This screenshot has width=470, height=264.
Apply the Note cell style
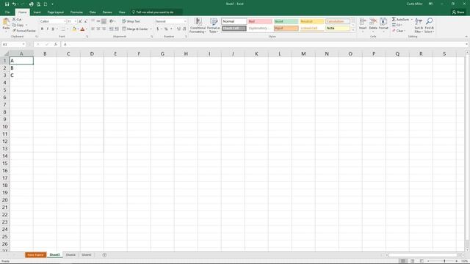(338, 29)
